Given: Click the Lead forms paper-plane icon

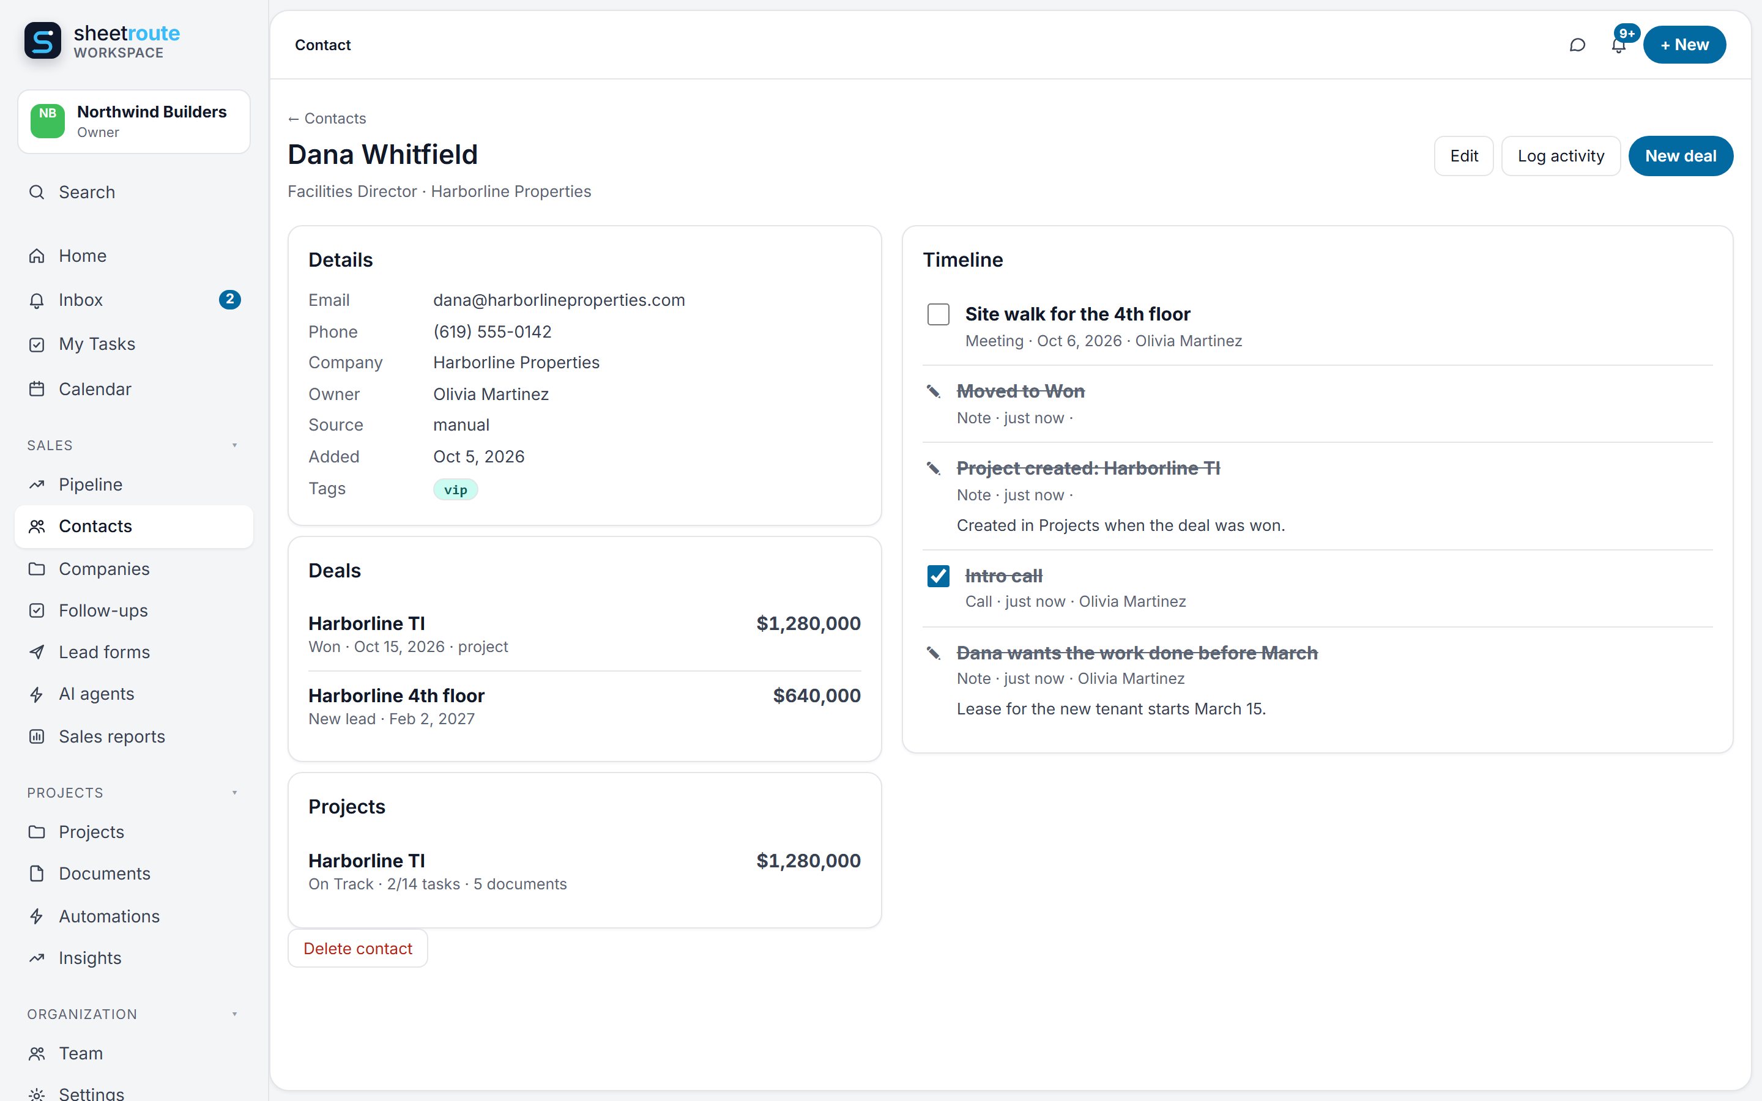Looking at the screenshot, I should point(37,651).
